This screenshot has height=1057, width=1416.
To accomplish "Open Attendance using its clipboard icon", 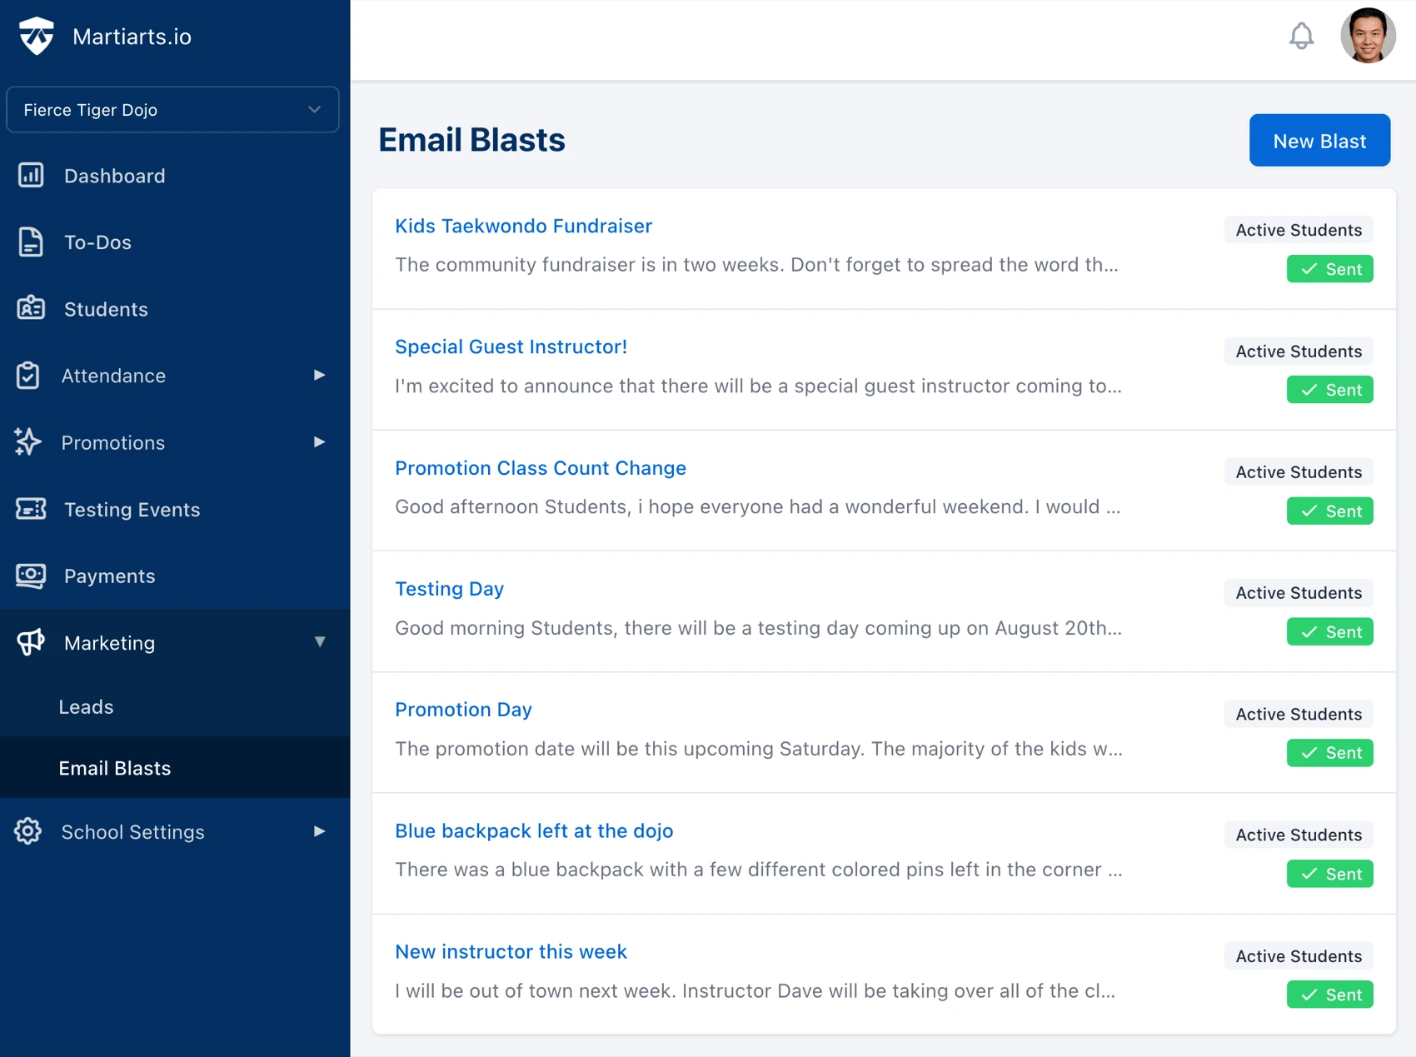I will tap(28, 376).
